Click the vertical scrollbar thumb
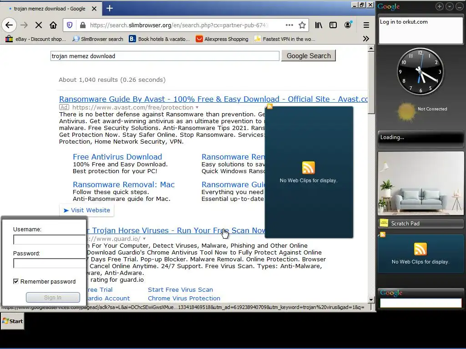Screen dimensions: 466x349 coord(371,83)
